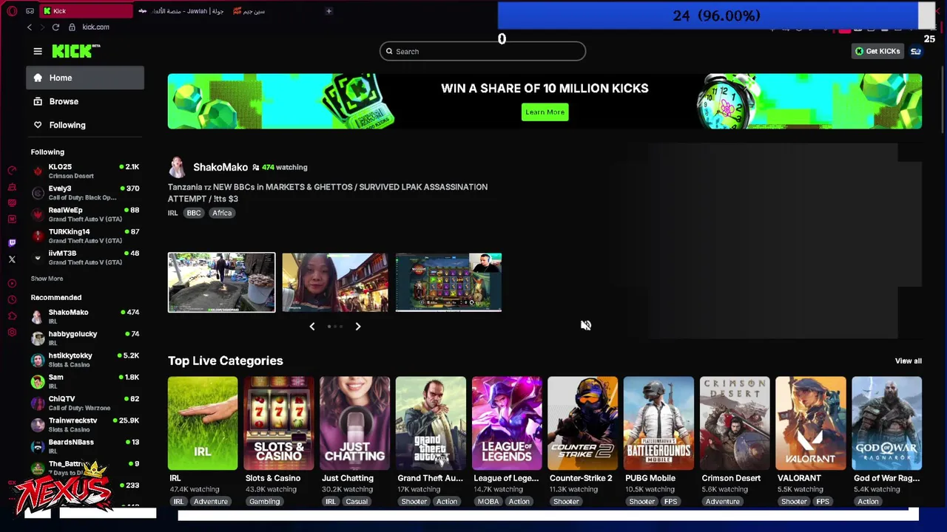Open X (Twitter) in Opera sidebar
Screen dimensions: 947x532
pos(12,259)
